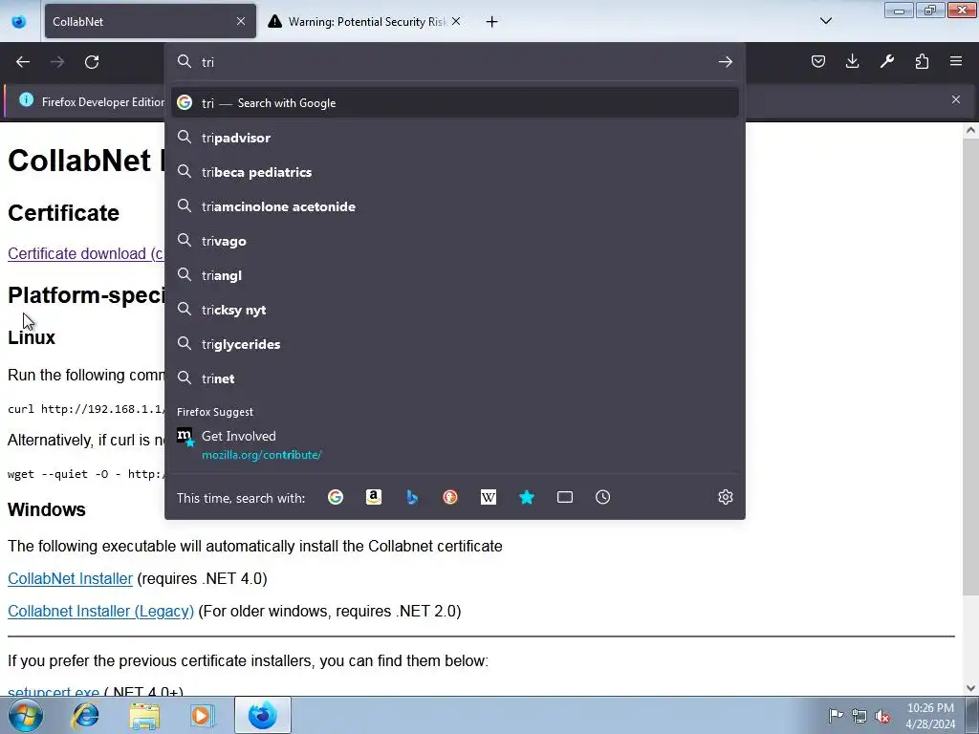
Task: Search this time with DuckDuckGo icon
Action: (x=450, y=497)
